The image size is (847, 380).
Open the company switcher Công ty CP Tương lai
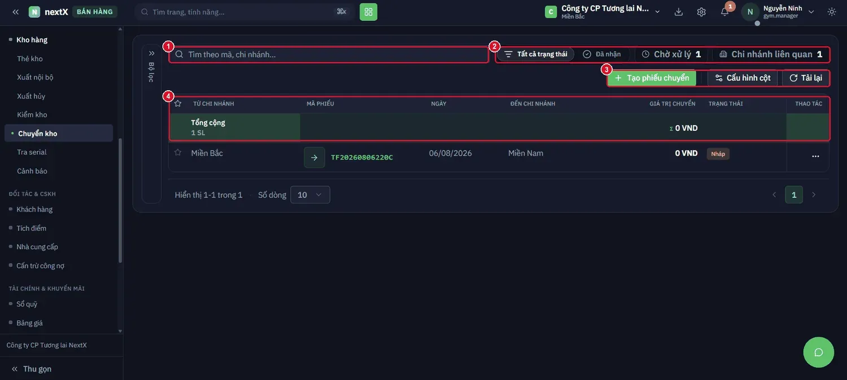602,12
